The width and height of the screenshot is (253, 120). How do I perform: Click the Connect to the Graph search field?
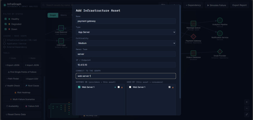point(126,76)
